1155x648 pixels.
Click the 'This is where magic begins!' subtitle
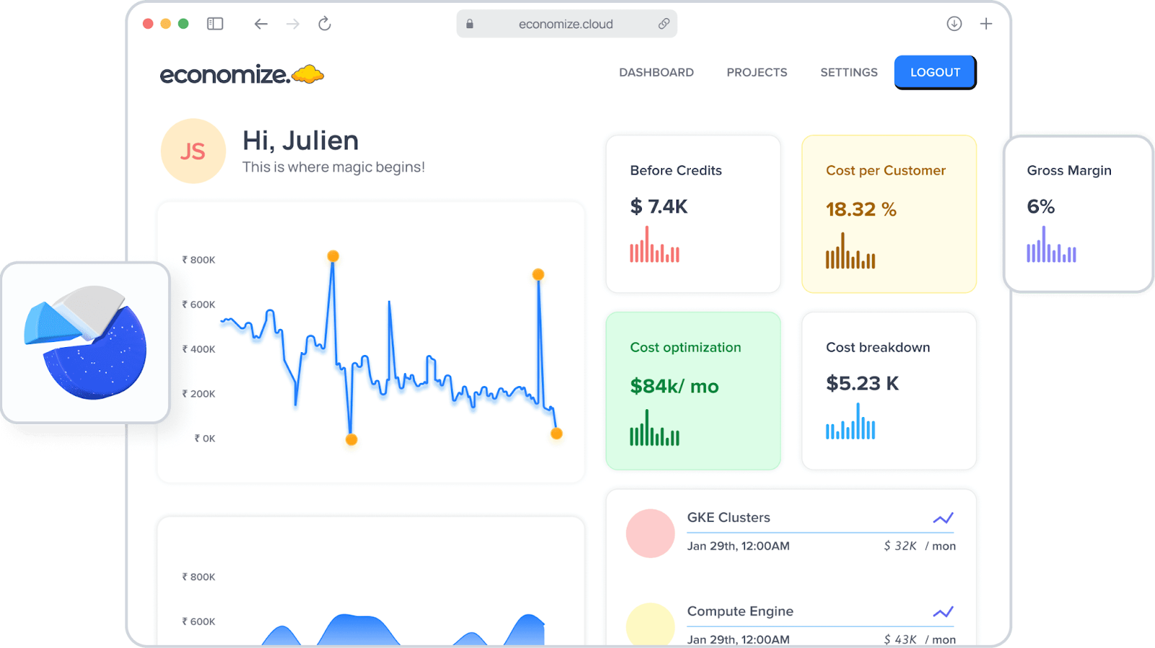(334, 167)
